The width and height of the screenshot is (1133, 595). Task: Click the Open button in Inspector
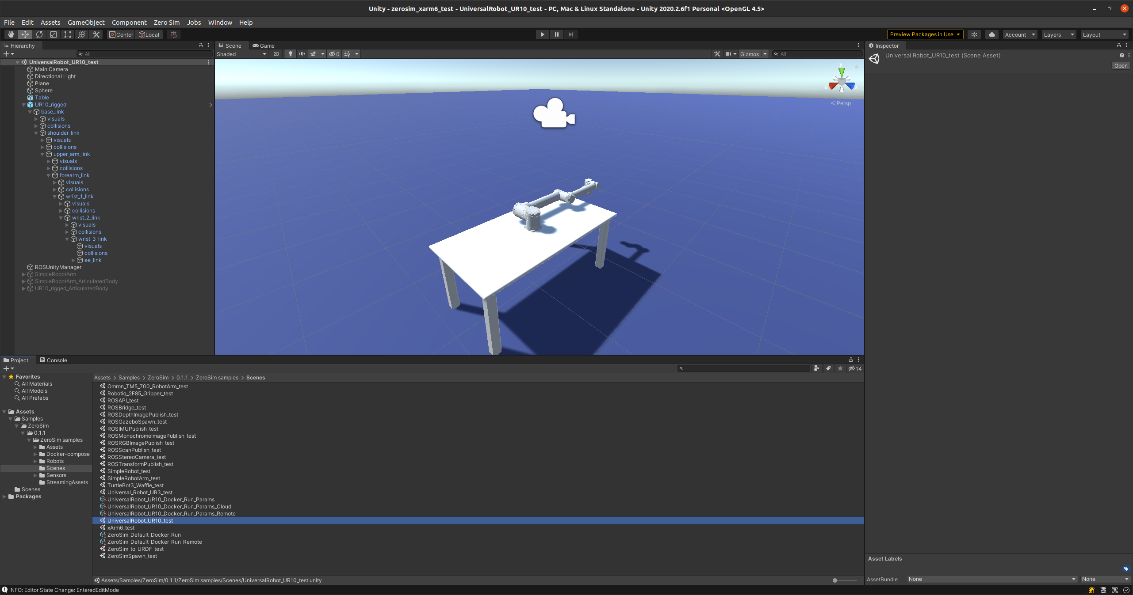(1121, 66)
